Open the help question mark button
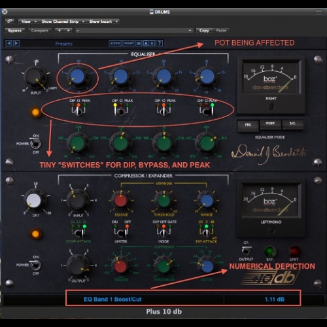Screen dimensions: 327x327 click(160, 43)
